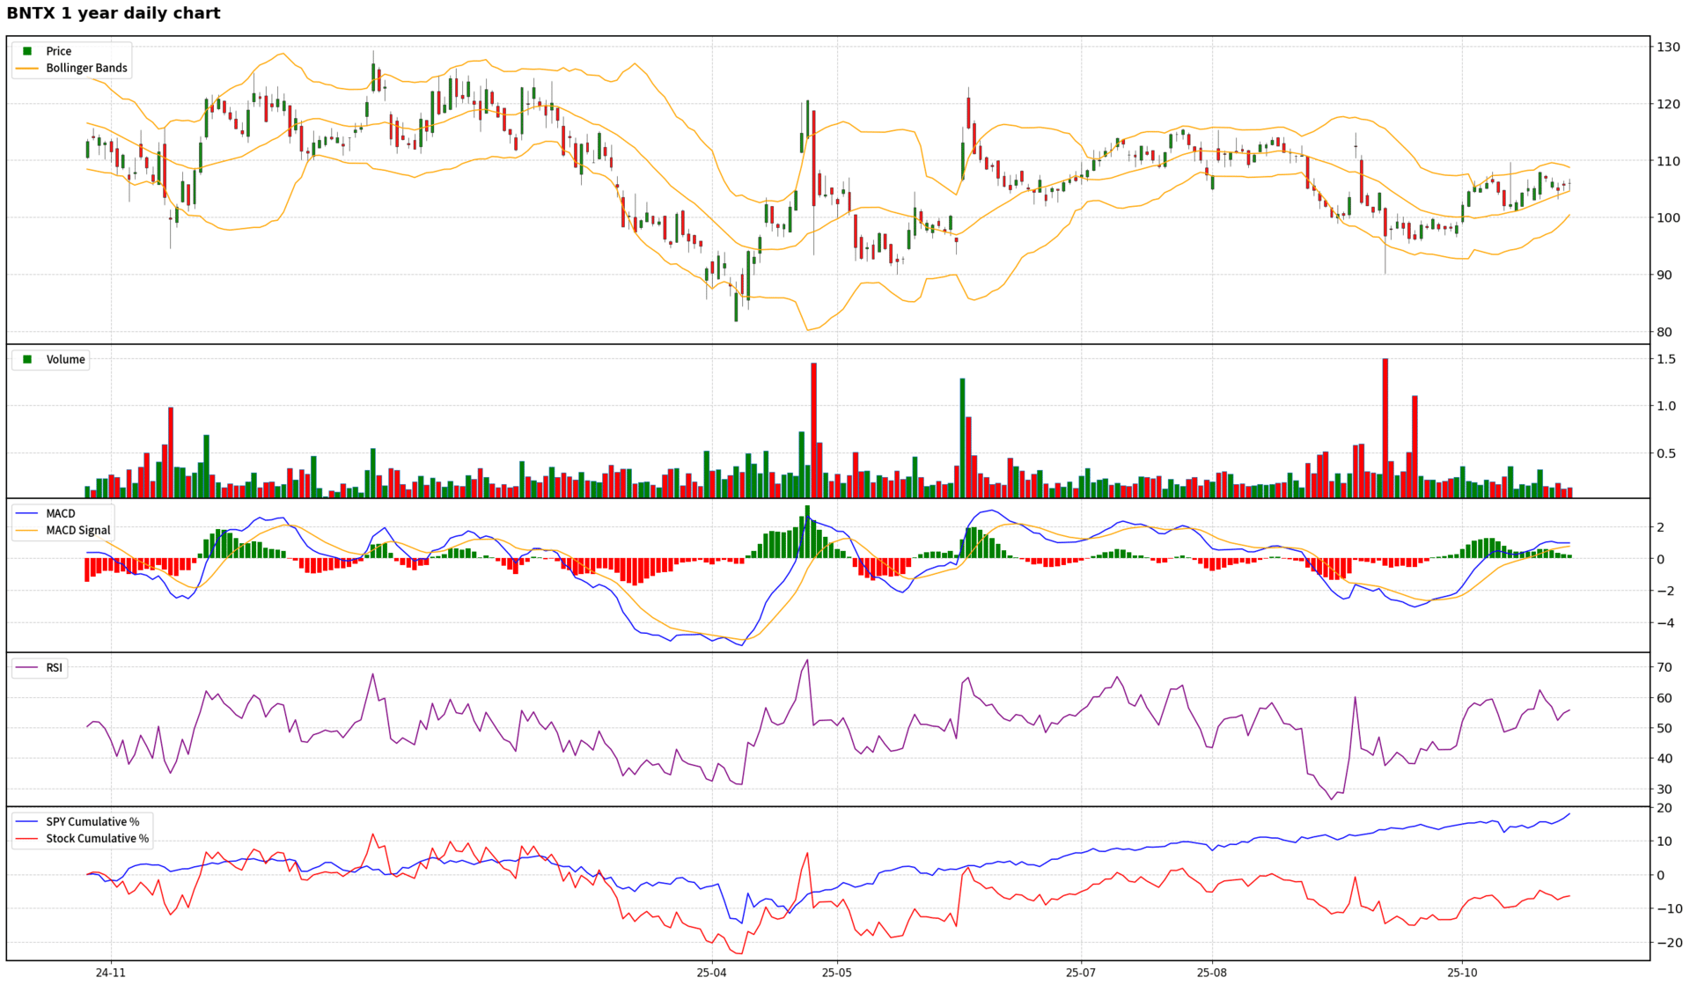This screenshot has height=985, width=1690.
Task: Click the tallest red volume bar near 25-05
Action: 813,430
